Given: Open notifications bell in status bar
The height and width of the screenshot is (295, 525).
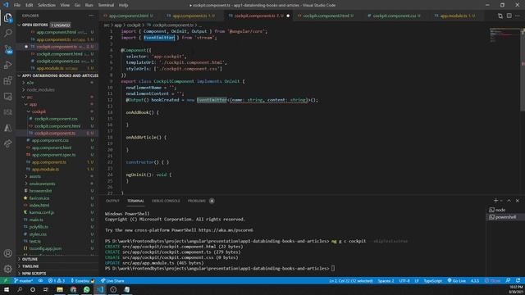Looking at the screenshot, I should tap(518, 280).
